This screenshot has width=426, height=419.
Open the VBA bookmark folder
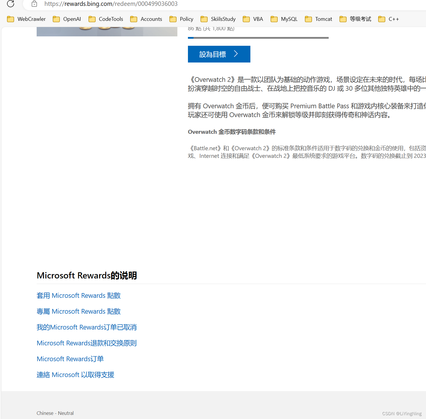253,19
